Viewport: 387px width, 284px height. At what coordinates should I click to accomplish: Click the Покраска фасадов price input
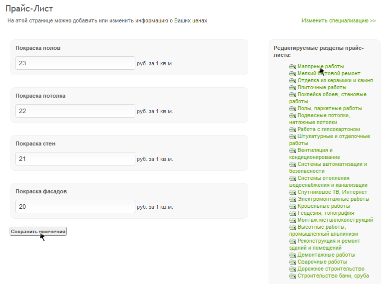(75, 207)
